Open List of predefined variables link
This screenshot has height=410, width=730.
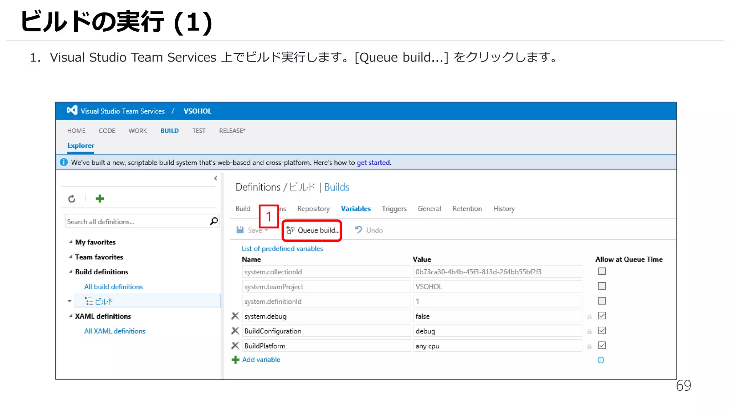282,248
